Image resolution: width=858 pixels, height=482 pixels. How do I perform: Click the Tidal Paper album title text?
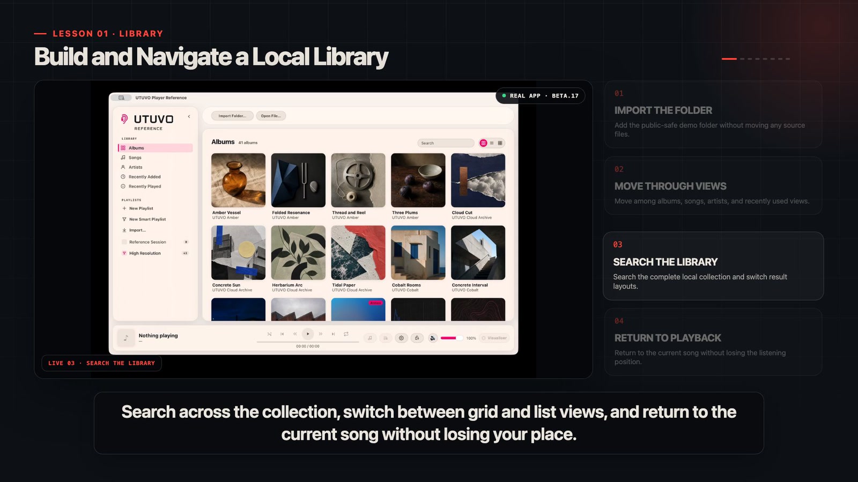(x=344, y=285)
